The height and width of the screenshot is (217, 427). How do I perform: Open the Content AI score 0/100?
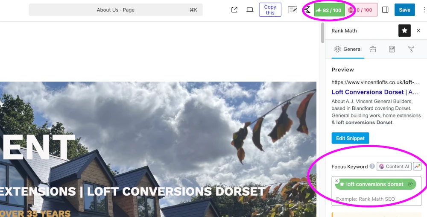(362, 10)
